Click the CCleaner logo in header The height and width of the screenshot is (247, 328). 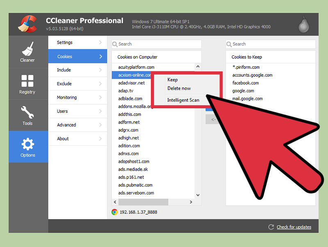tap(27, 24)
